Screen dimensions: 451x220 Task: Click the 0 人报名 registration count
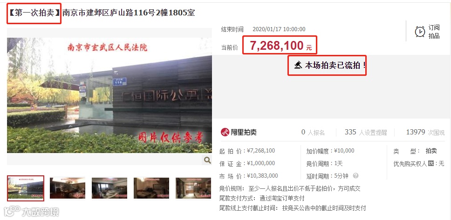point(313,133)
